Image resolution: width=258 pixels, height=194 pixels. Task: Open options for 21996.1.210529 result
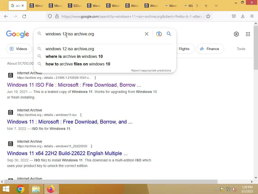click(x=95, y=78)
